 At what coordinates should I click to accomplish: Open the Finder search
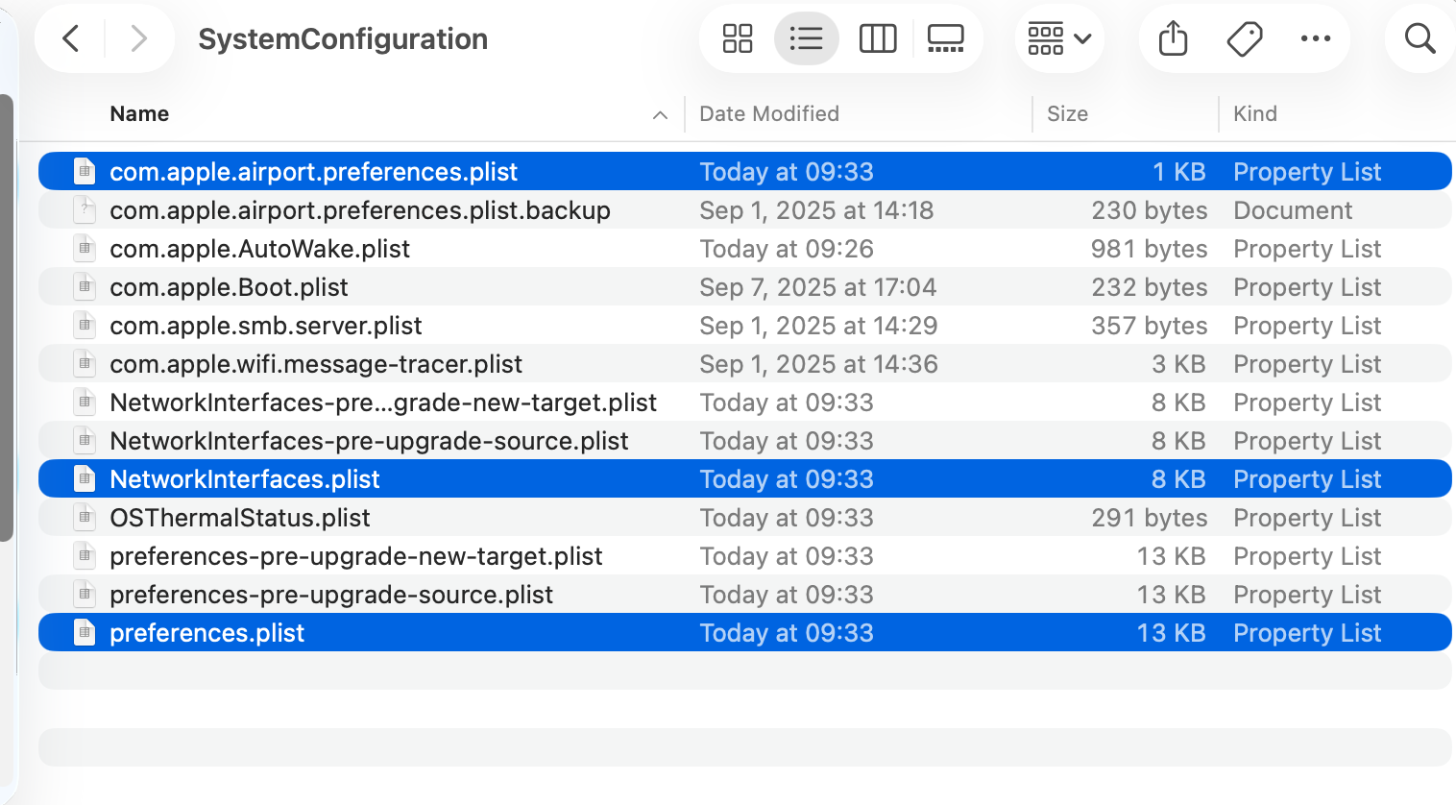(x=1420, y=39)
